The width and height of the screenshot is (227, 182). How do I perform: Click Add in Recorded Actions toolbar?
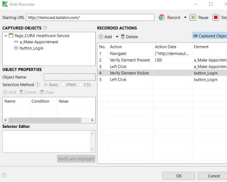[x=105, y=37]
